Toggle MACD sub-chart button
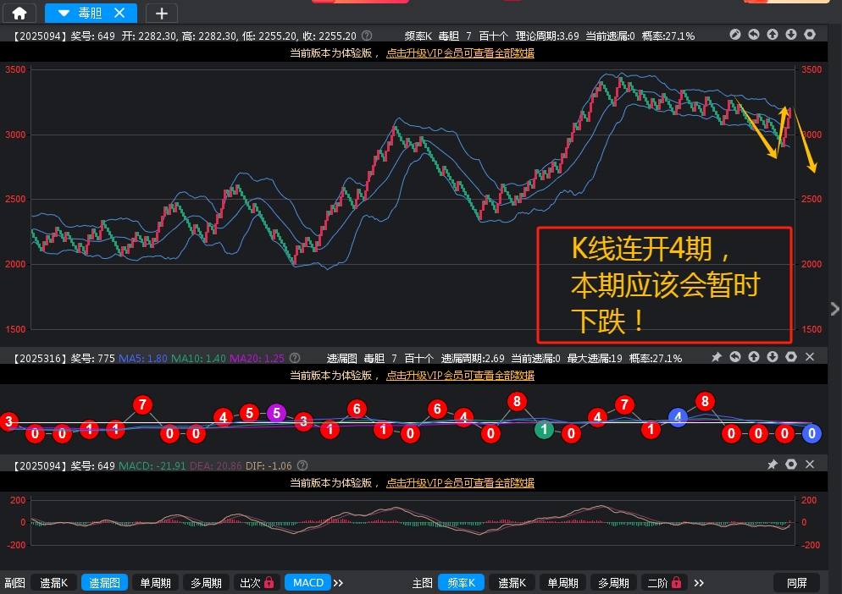The image size is (842, 594). coord(308,582)
